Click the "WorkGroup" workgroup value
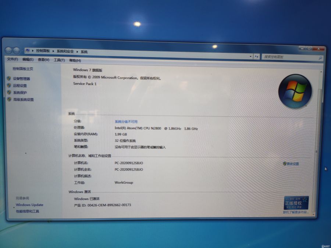This screenshot has height=248, width=331. tap(124, 183)
